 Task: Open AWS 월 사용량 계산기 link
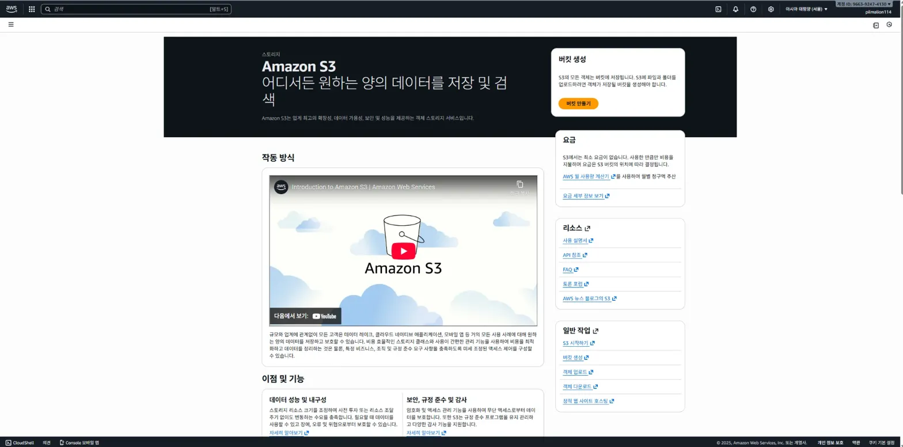click(x=589, y=176)
